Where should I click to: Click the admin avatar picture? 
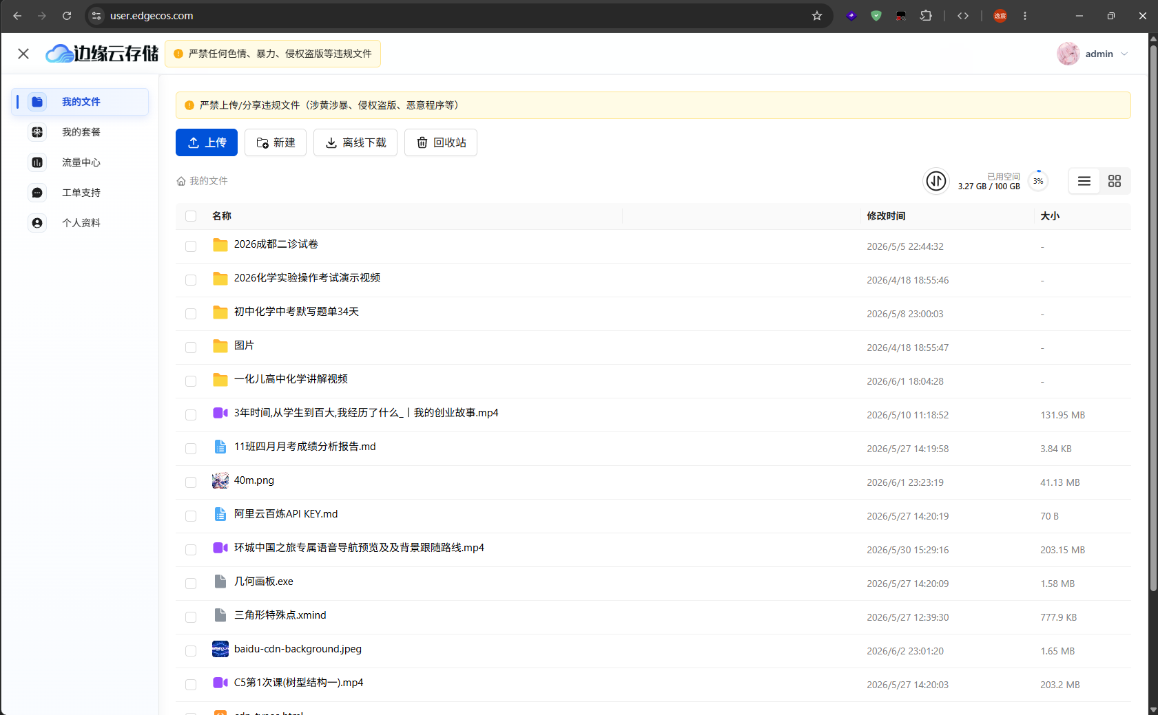(1068, 54)
